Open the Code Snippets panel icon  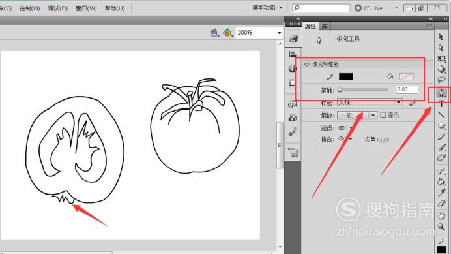[293, 104]
